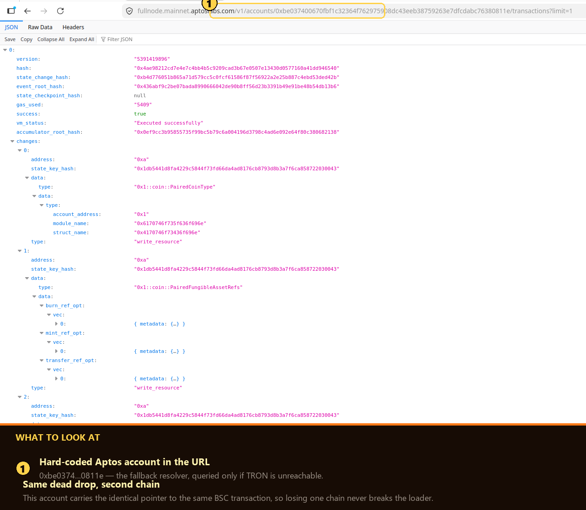Click the module_name key label
586x510 pixels.
pos(71,223)
